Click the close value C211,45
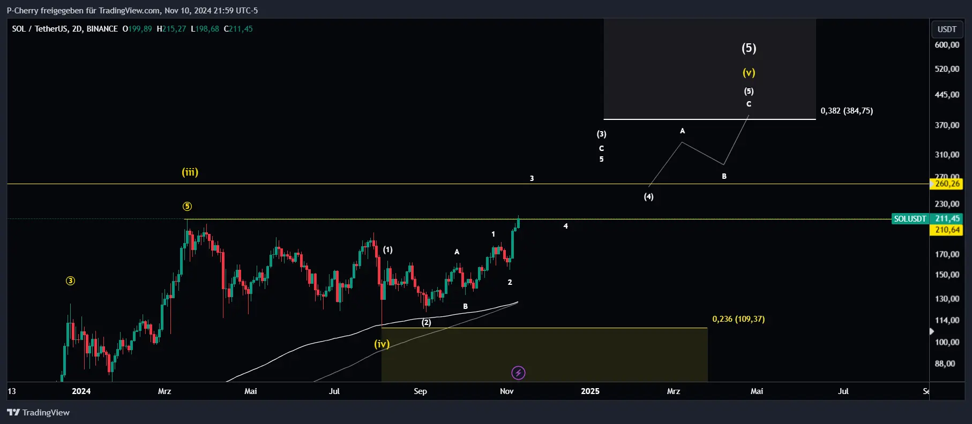 [238, 29]
